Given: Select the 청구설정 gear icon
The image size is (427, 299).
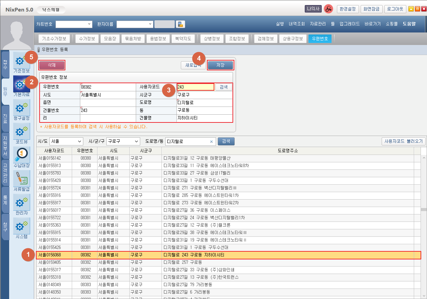Looking at the screenshot, I should (x=21, y=108).
